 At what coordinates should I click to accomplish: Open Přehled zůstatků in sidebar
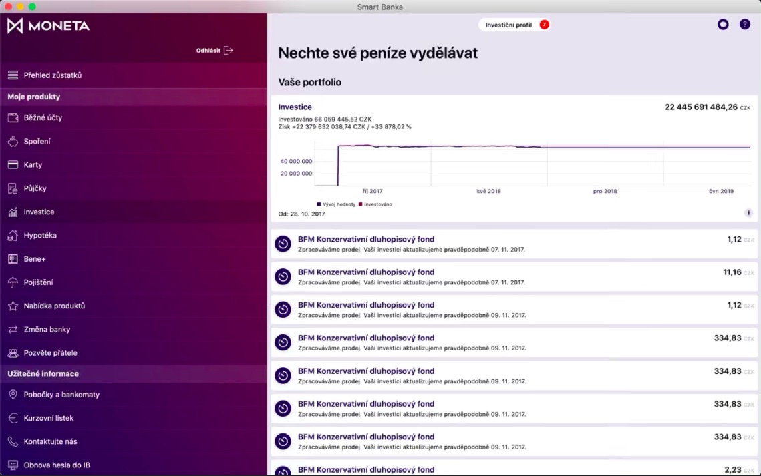134,75
